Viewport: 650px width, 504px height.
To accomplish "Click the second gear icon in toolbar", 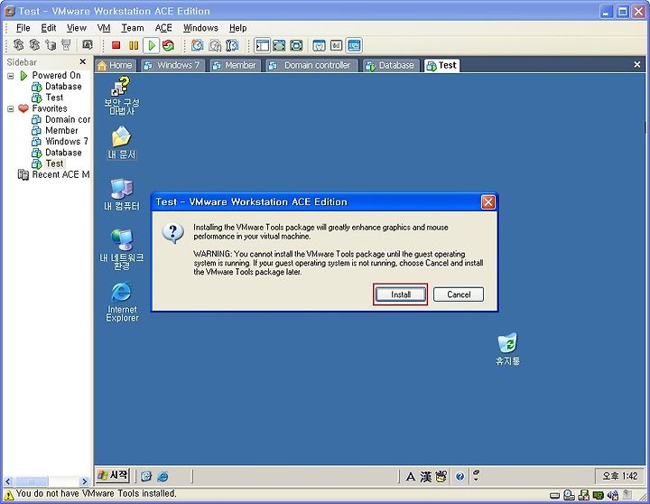I will 34,44.
